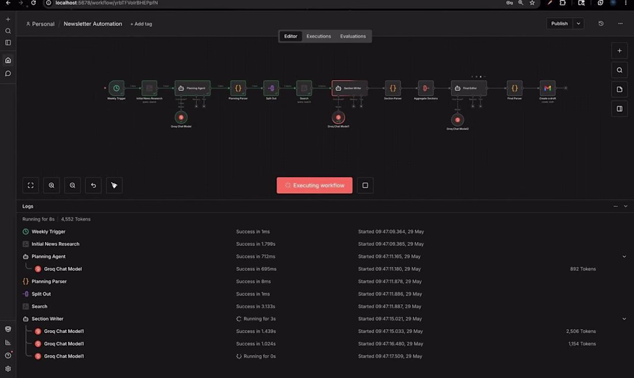Toggle the left sidebar layout icon
Viewport: 634px width, 378px height.
(8, 43)
